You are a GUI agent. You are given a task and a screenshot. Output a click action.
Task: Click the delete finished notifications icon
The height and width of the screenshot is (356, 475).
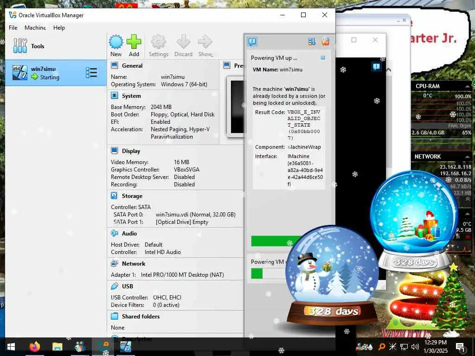click(326, 41)
